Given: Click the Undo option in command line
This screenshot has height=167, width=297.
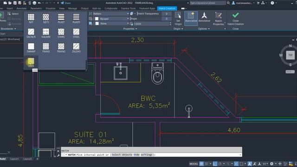Looking at the screenshot, I should 136,154.
